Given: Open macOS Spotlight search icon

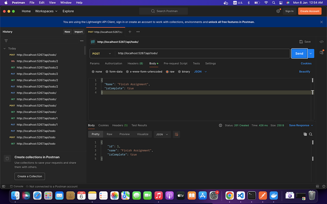Looking at the screenshot, I should [x=273, y=3].
